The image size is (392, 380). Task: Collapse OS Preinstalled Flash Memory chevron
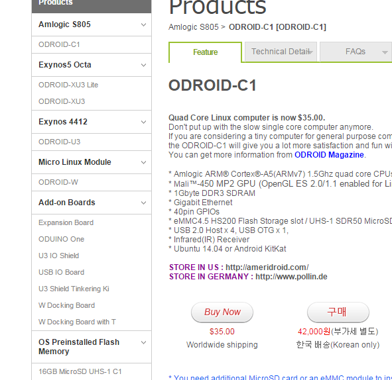coord(143,342)
